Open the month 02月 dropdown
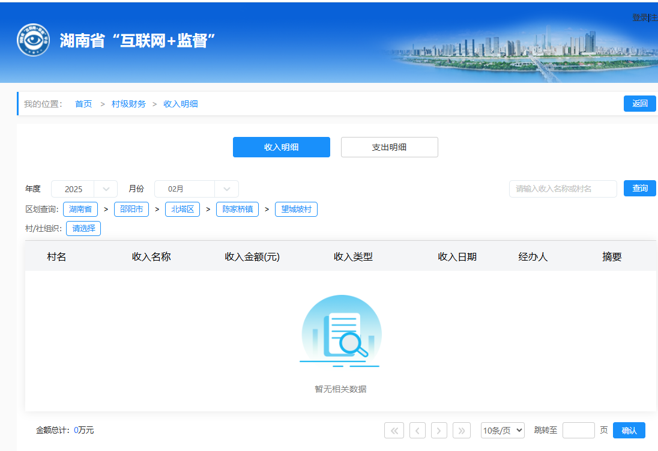 (196, 189)
